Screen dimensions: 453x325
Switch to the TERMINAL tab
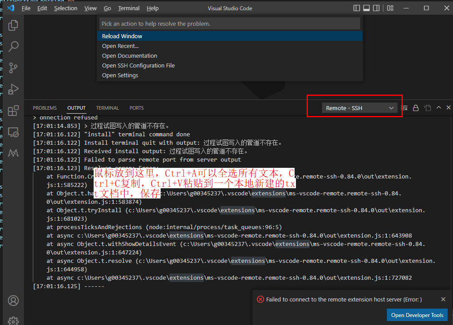click(107, 108)
